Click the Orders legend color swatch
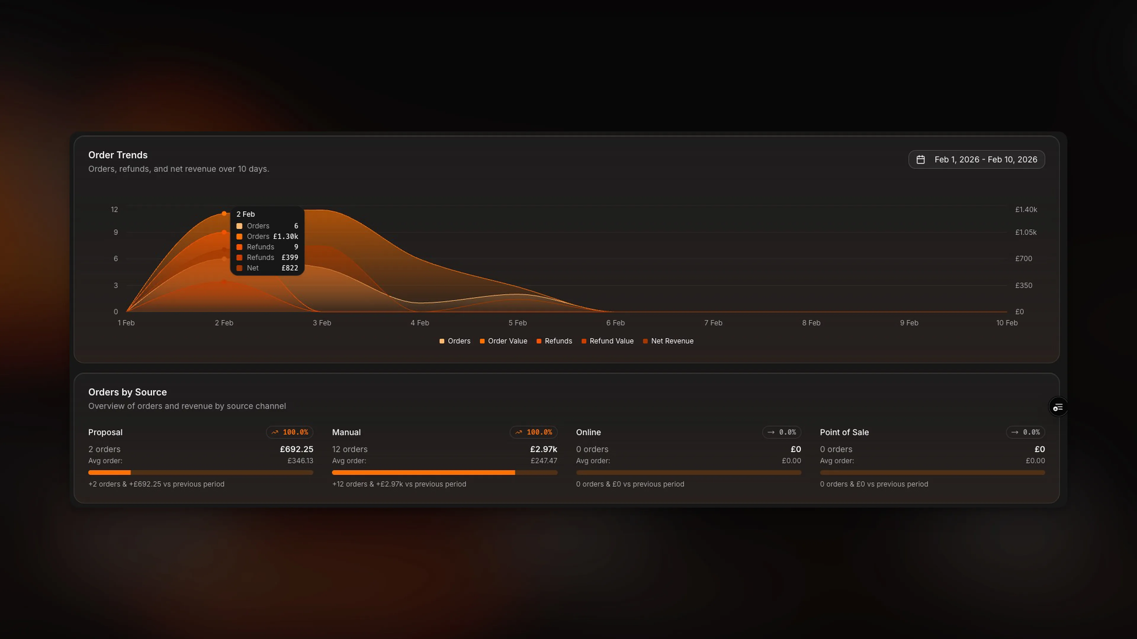The height and width of the screenshot is (639, 1137). [x=442, y=341]
